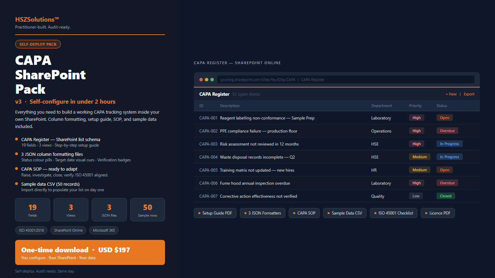Click the Export link

[469, 94]
